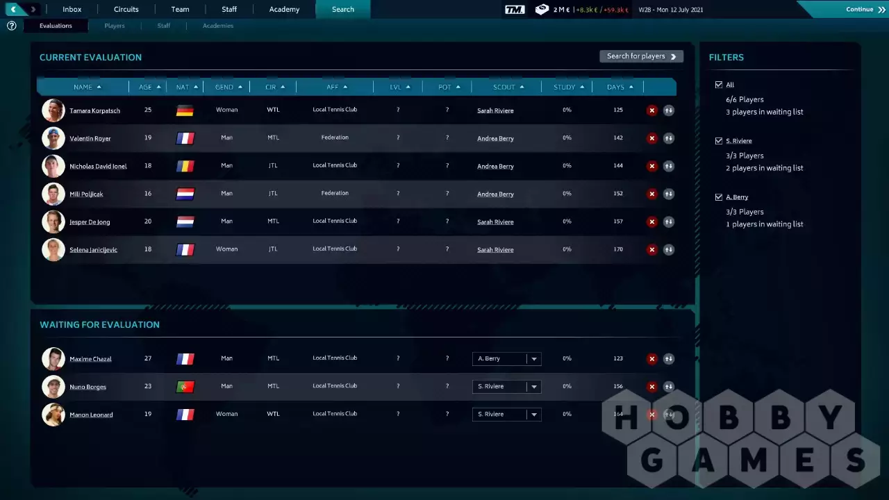Click the Search for players button
This screenshot has height=500, width=889.
641,56
